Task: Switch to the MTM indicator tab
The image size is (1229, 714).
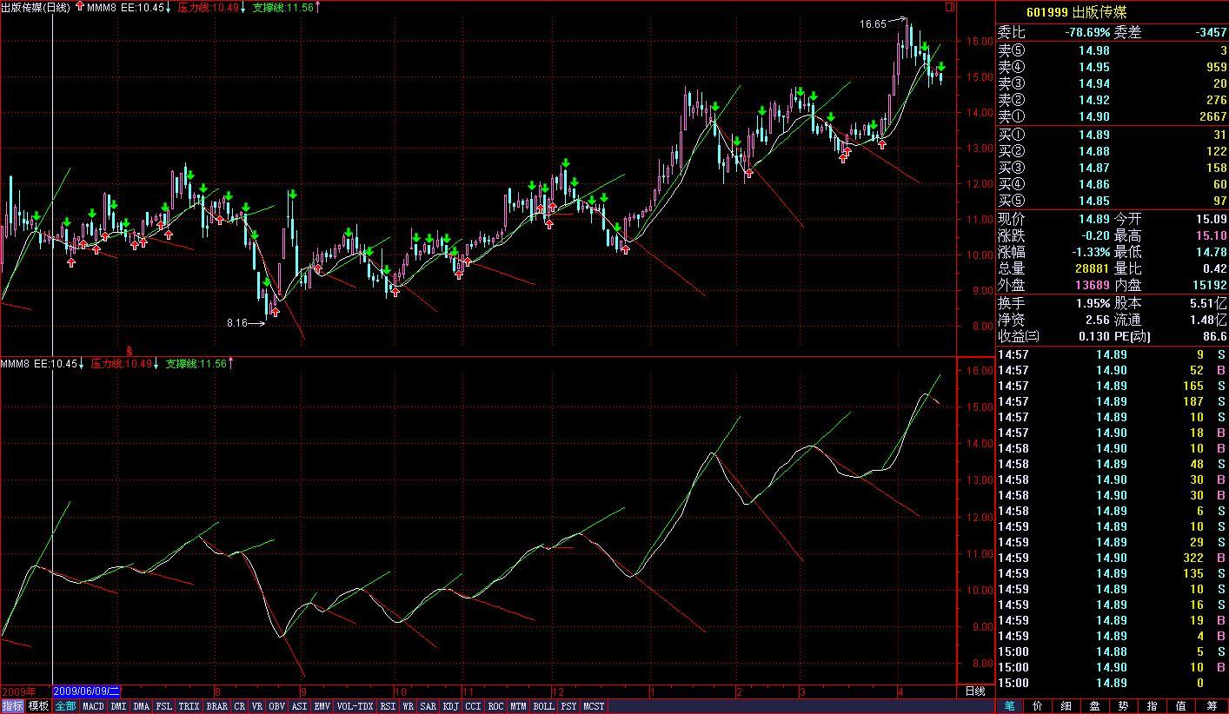Action: click(x=519, y=707)
